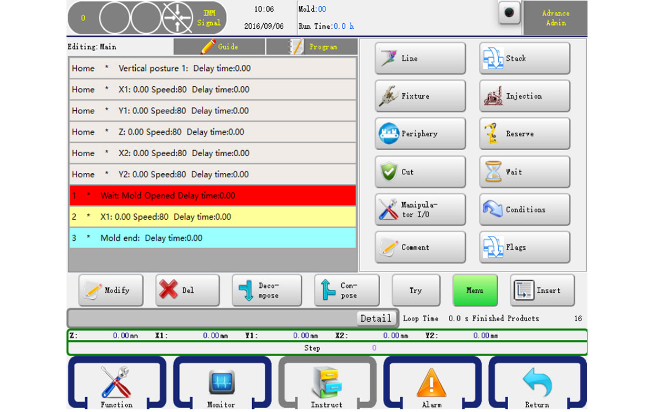Open the Periphery instruction

point(420,134)
